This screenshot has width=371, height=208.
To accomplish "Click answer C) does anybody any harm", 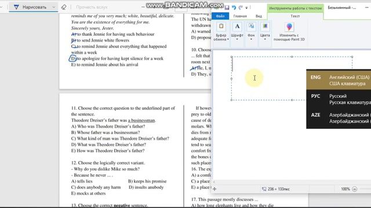I will (96, 187).
